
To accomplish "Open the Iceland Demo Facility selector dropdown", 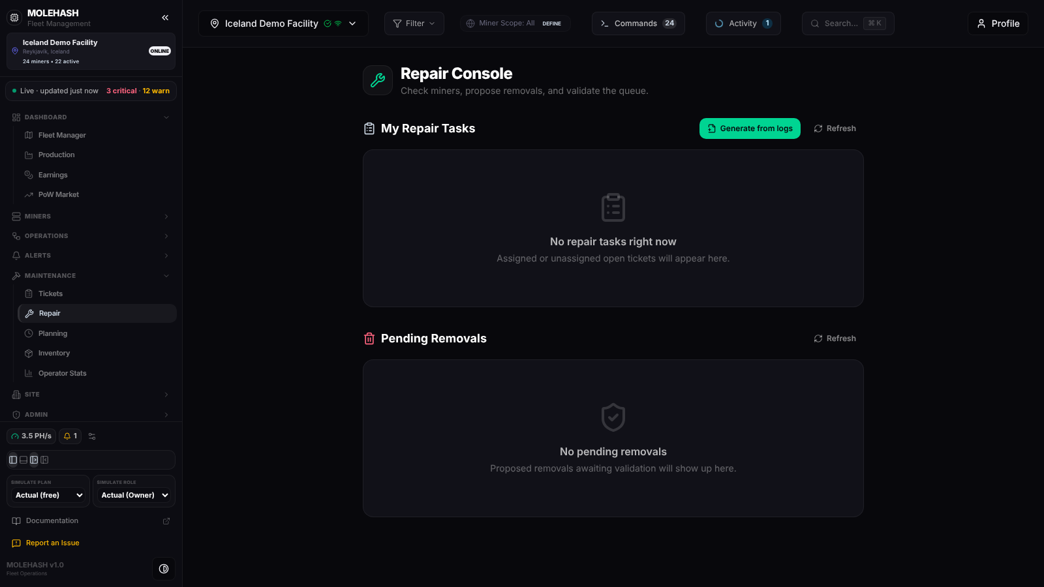I will click(x=283, y=23).
